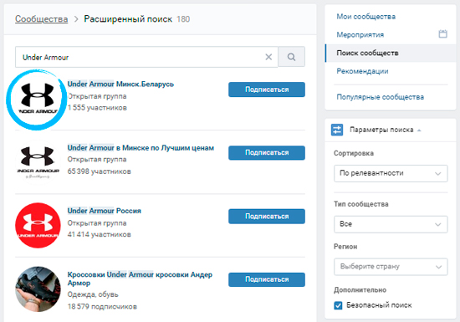Clear the Under Armour search text
This screenshot has height=322, width=460.
[x=268, y=57]
